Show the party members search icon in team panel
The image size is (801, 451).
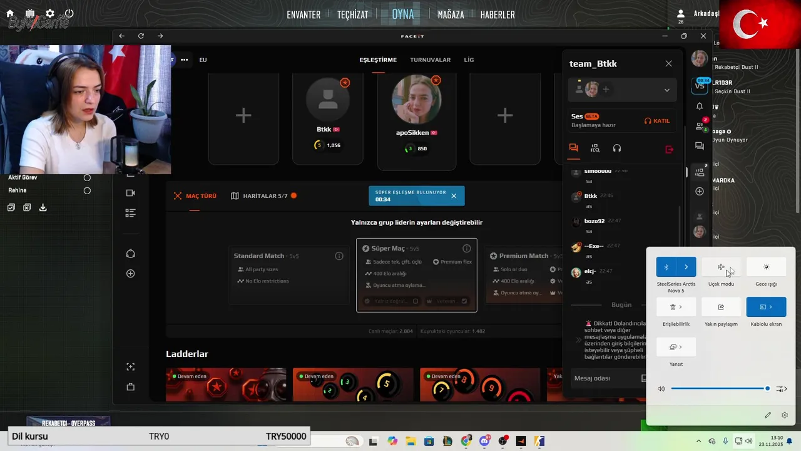pos(595,148)
